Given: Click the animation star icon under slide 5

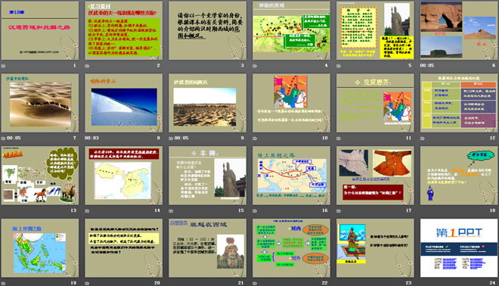Looking at the screenshot, I should [339, 66].
